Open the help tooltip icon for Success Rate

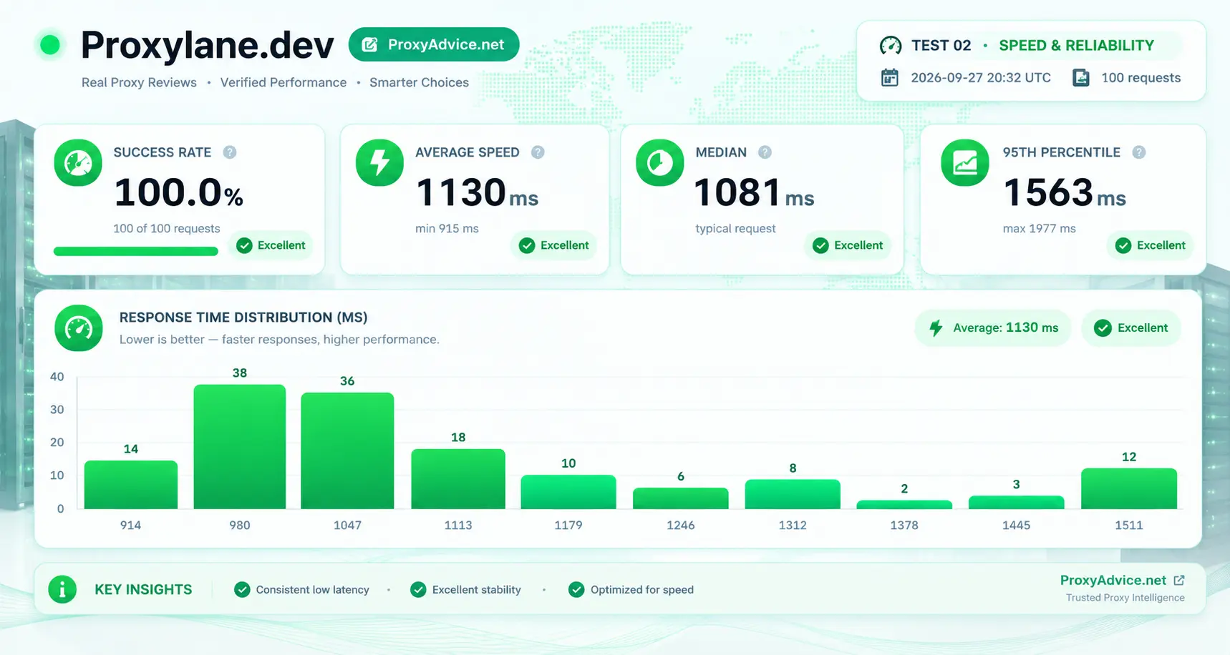pos(229,152)
